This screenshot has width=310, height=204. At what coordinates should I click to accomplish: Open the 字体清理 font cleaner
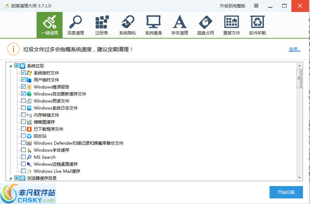click(180, 25)
